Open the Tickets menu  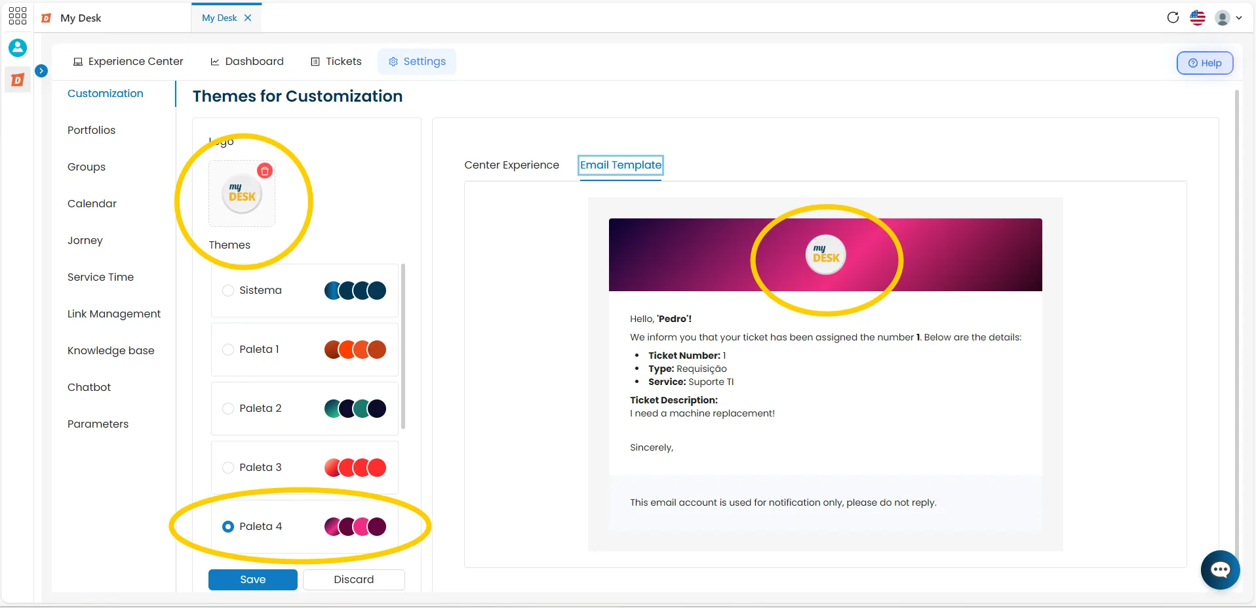336,61
